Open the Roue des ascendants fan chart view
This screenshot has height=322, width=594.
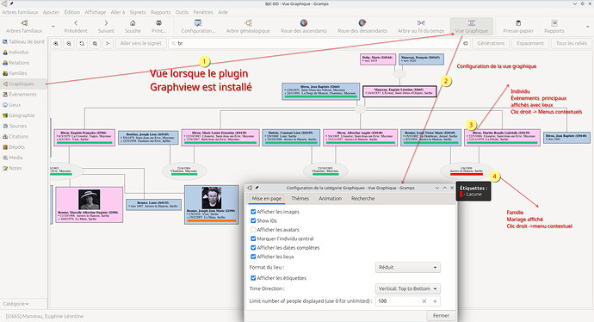coord(303,26)
